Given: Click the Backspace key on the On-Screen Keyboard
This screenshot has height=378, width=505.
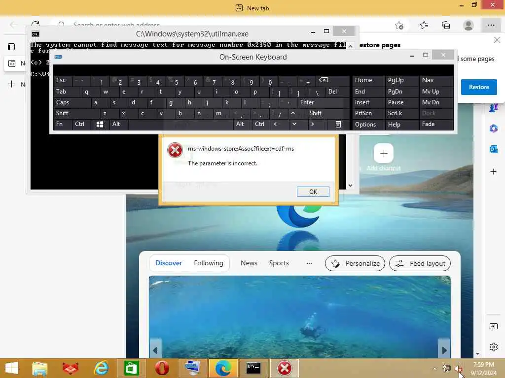Looking at the screenshot, I should pos(332,80).
